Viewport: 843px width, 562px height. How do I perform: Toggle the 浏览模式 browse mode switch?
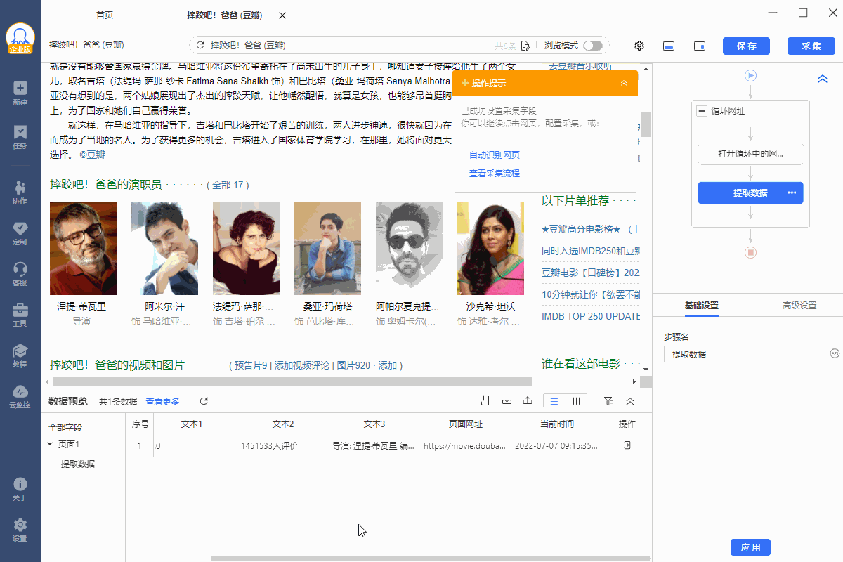(x=593, y=46)
